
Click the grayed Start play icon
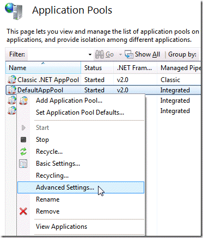(x=23, y=128)
